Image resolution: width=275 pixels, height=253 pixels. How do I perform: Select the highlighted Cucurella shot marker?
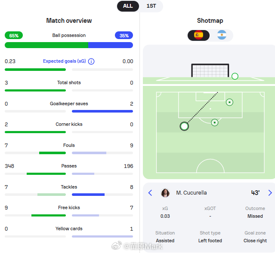184,126
